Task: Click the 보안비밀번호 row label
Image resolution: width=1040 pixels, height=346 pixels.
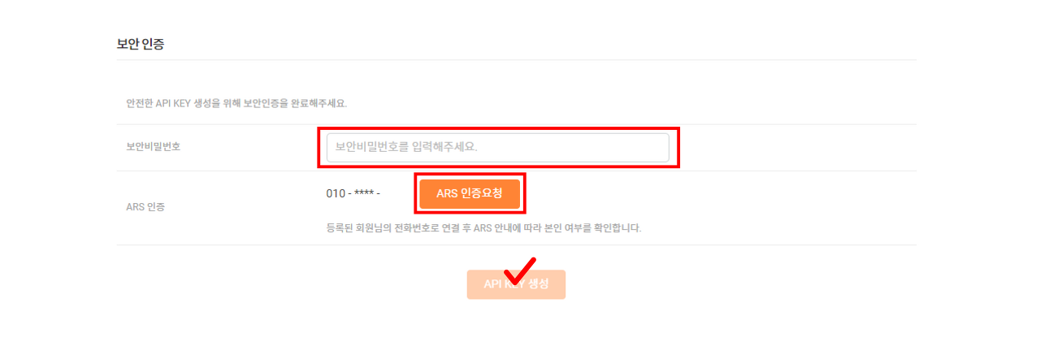Action: pos(153,147)
